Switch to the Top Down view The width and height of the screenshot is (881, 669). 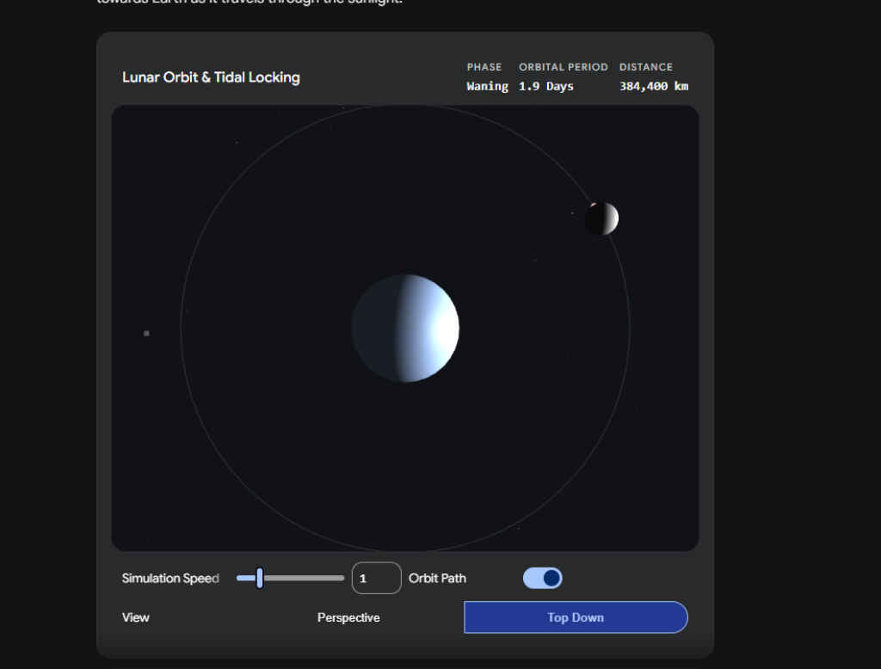576,617
